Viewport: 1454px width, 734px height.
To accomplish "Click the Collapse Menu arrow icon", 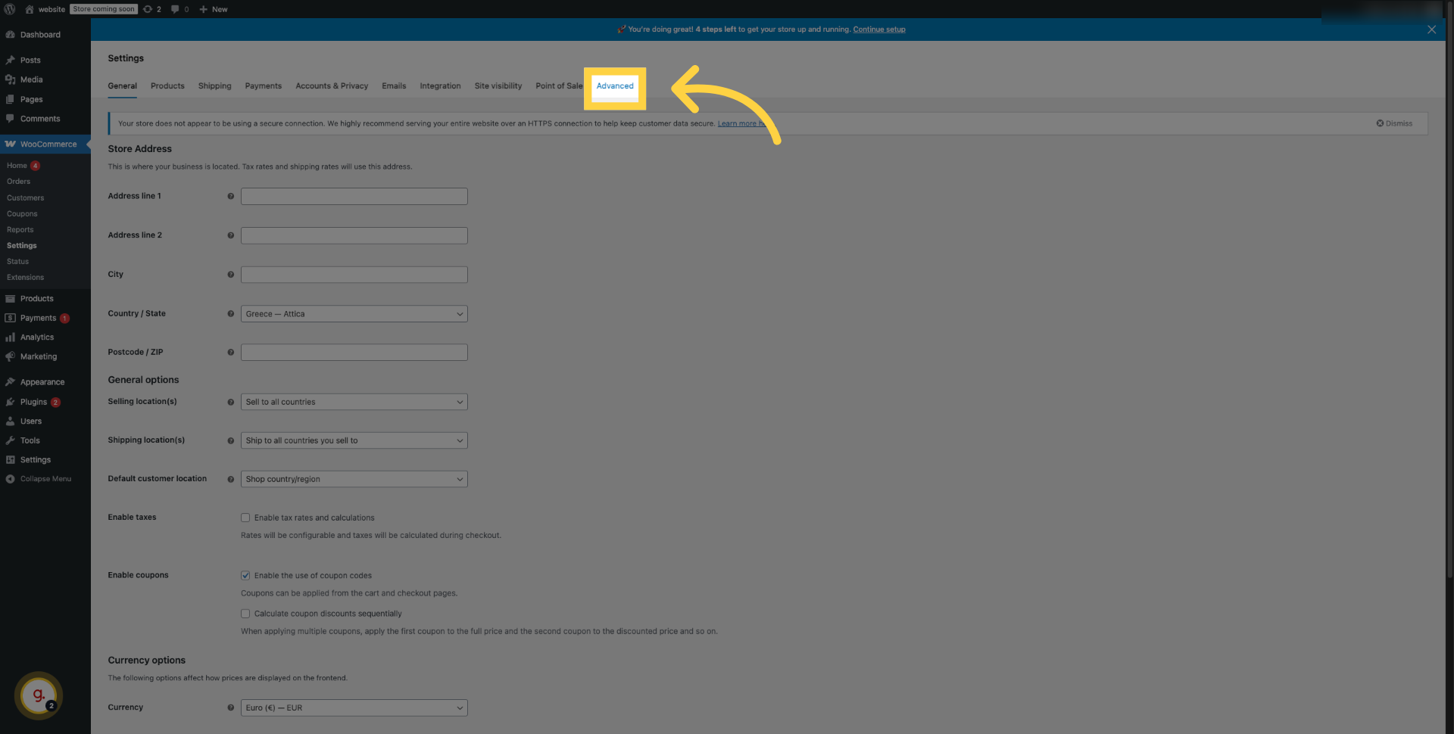I will click(11, 479).
